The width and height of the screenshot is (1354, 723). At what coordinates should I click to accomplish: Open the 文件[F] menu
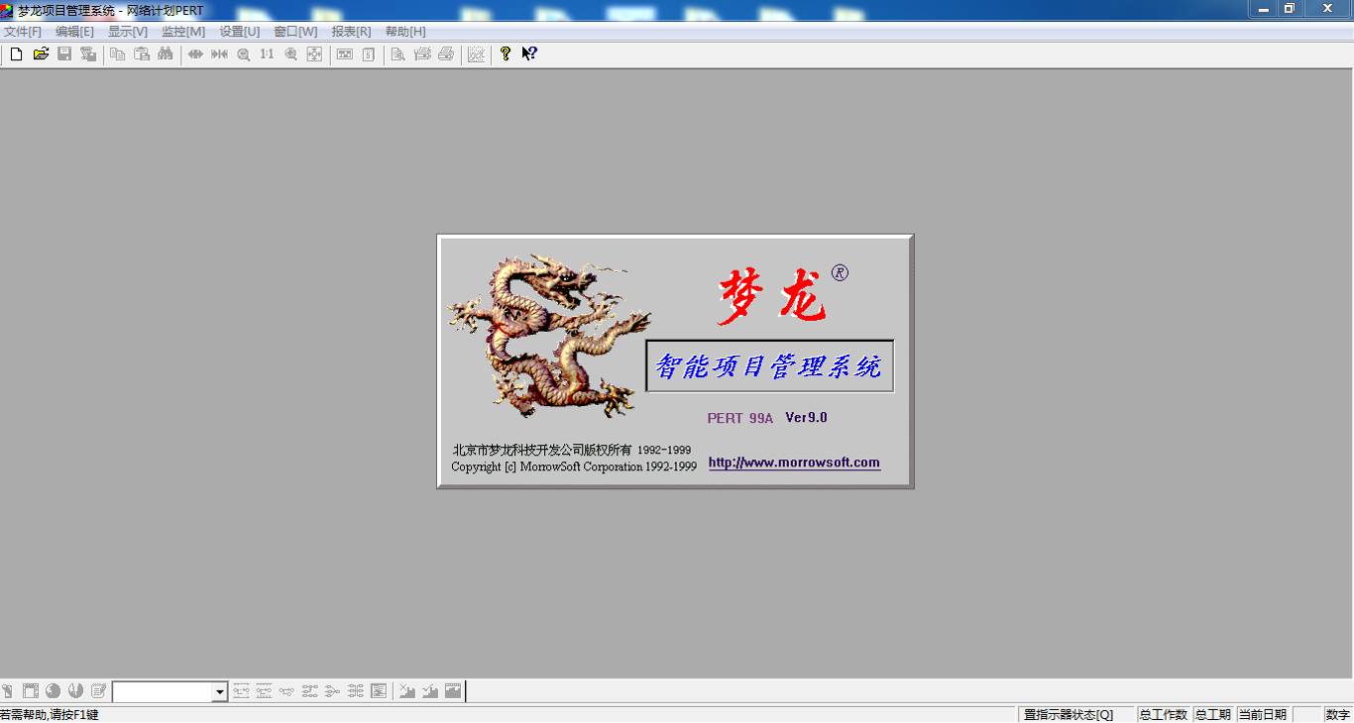click(23, 32)
